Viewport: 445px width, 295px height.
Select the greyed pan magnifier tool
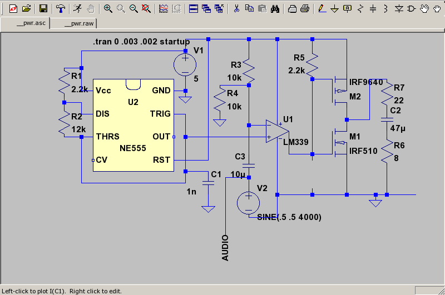pyautogui.click(x=121, y=9)
